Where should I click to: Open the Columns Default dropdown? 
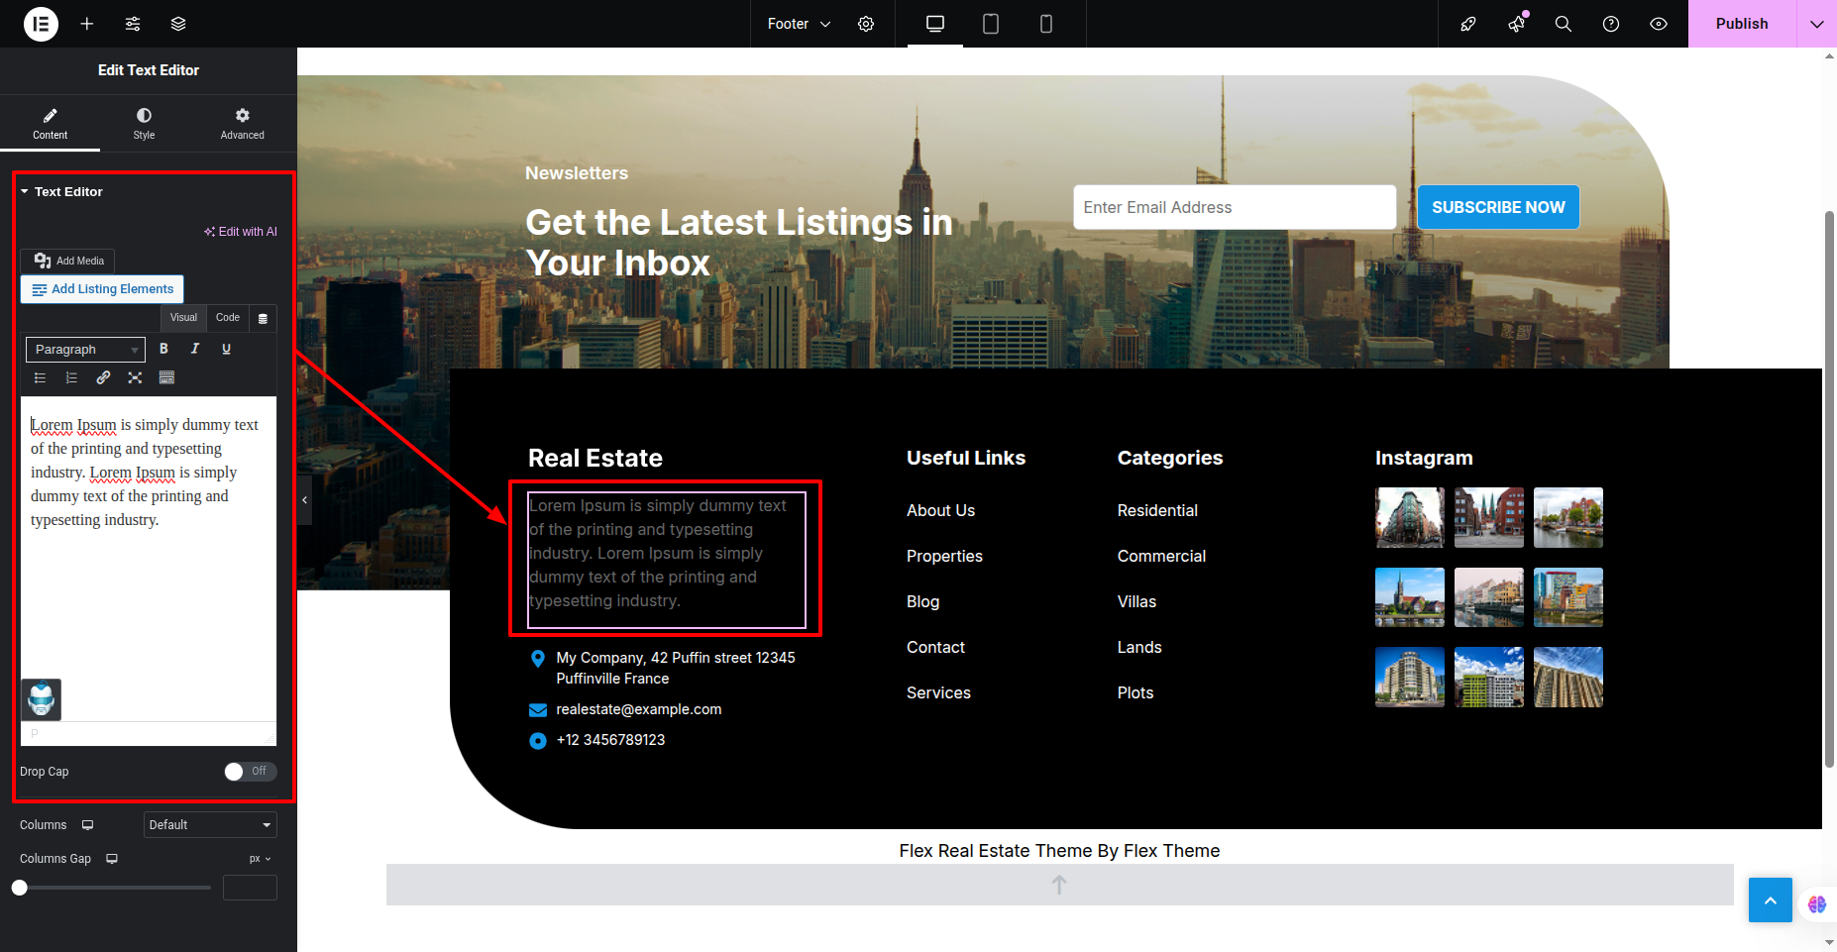coord(209,825)
